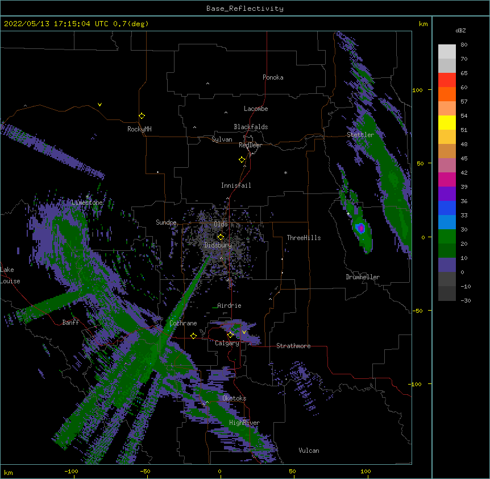This screenshot has width=490, height=479.
Task: Click the ThreeHills label
Action: (304, 238)
